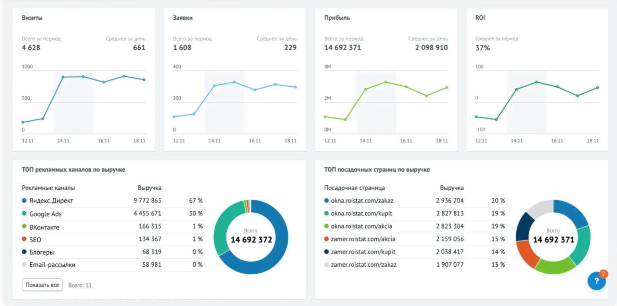Click the 20 % share value
This screenshot has width=617, height=306.
(x=498, y=201)
